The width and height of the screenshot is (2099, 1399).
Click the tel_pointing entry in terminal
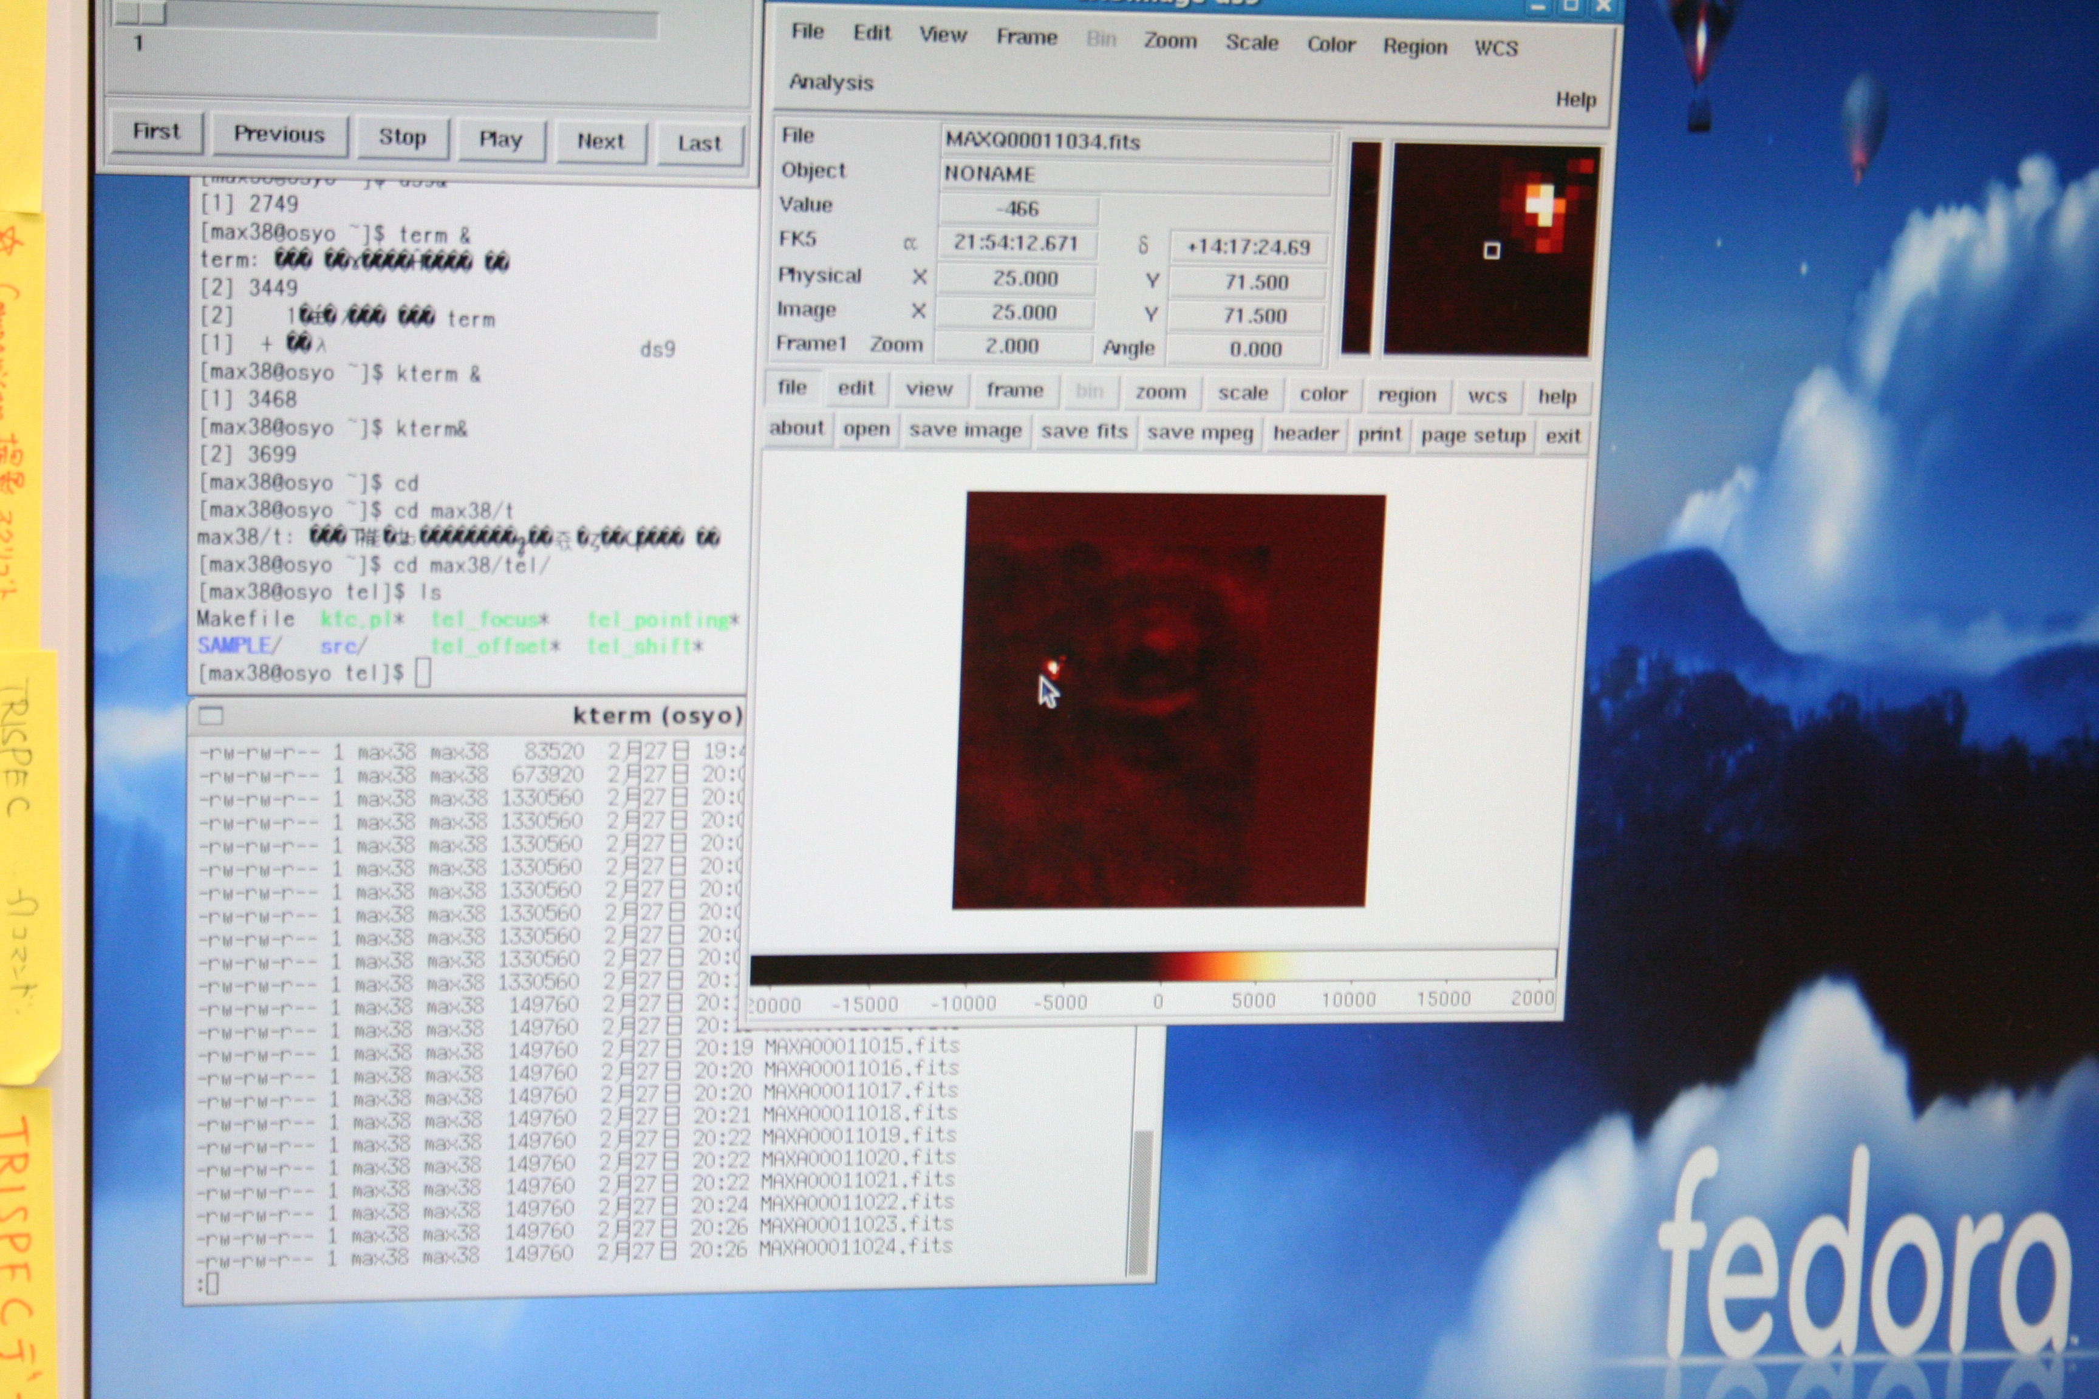[x=662, y=620]
